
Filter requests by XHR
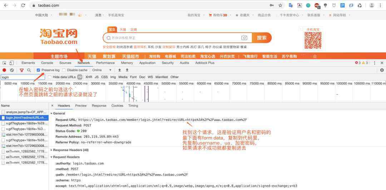point(89,77)
